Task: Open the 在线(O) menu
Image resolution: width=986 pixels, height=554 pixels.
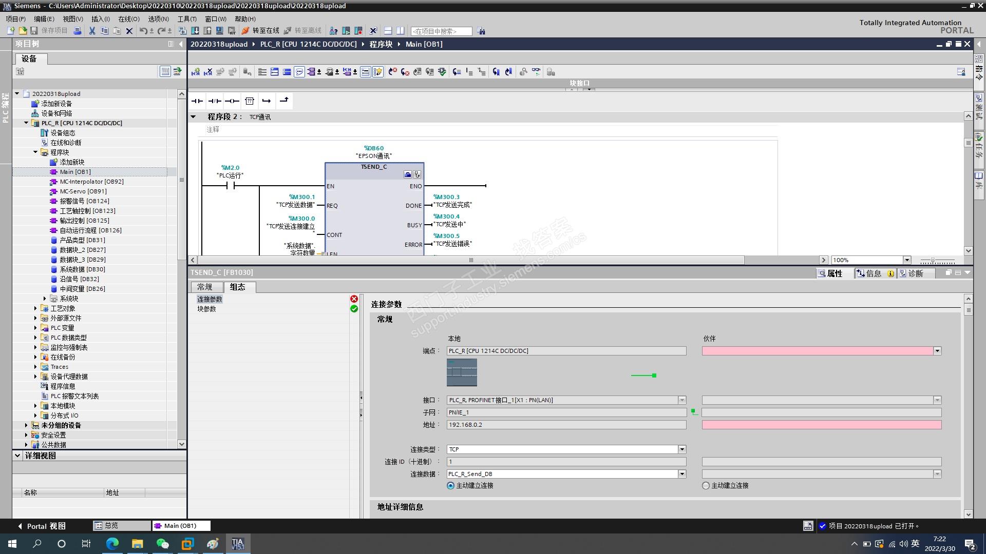Action: click(x=128, y=19)
